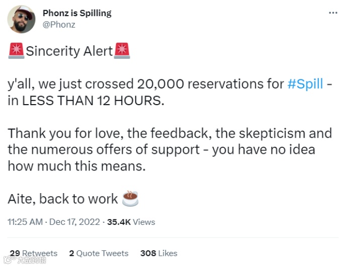Image resolution: width=348 pixels, height=267 pixels.
Task: Open the tweet's more options menu
Action: coord(333,13)
